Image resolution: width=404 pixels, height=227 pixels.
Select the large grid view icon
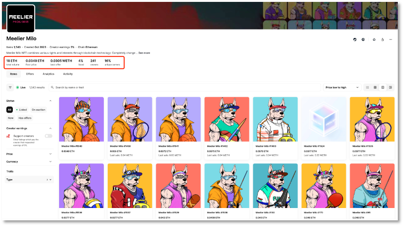point(383,87)
